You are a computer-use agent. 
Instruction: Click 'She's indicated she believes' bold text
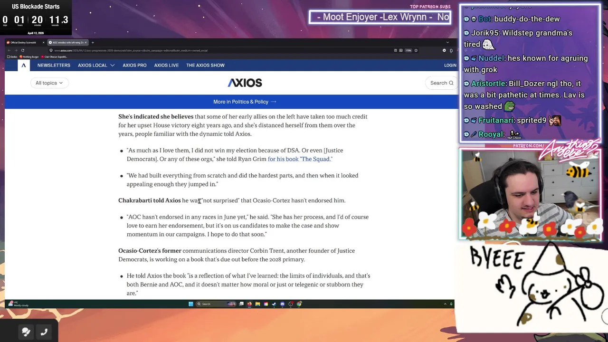point(156,117)
